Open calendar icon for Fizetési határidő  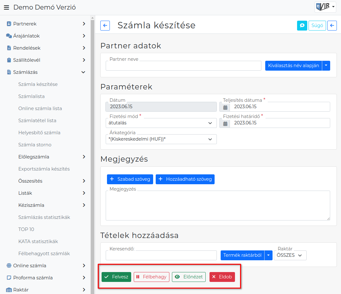(225, 123)
